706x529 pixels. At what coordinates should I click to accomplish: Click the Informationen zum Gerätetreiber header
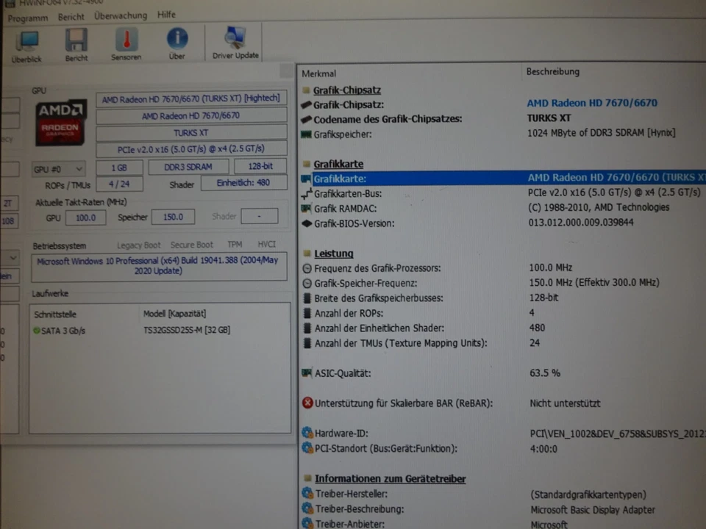coord(390,478)
